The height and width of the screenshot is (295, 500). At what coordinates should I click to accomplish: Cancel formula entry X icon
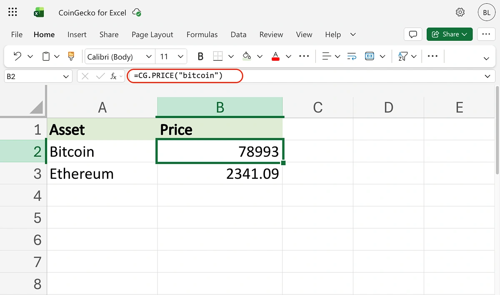tap(85, 76)
